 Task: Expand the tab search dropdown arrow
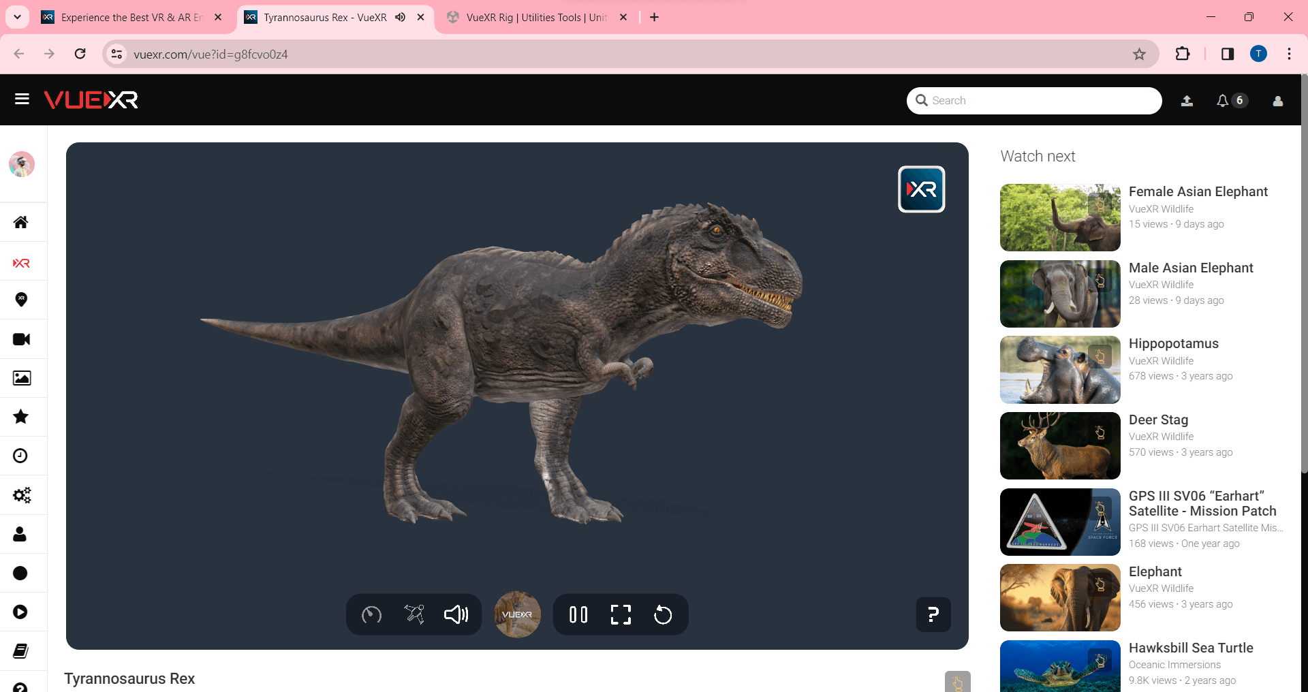(x=17, y=18)
